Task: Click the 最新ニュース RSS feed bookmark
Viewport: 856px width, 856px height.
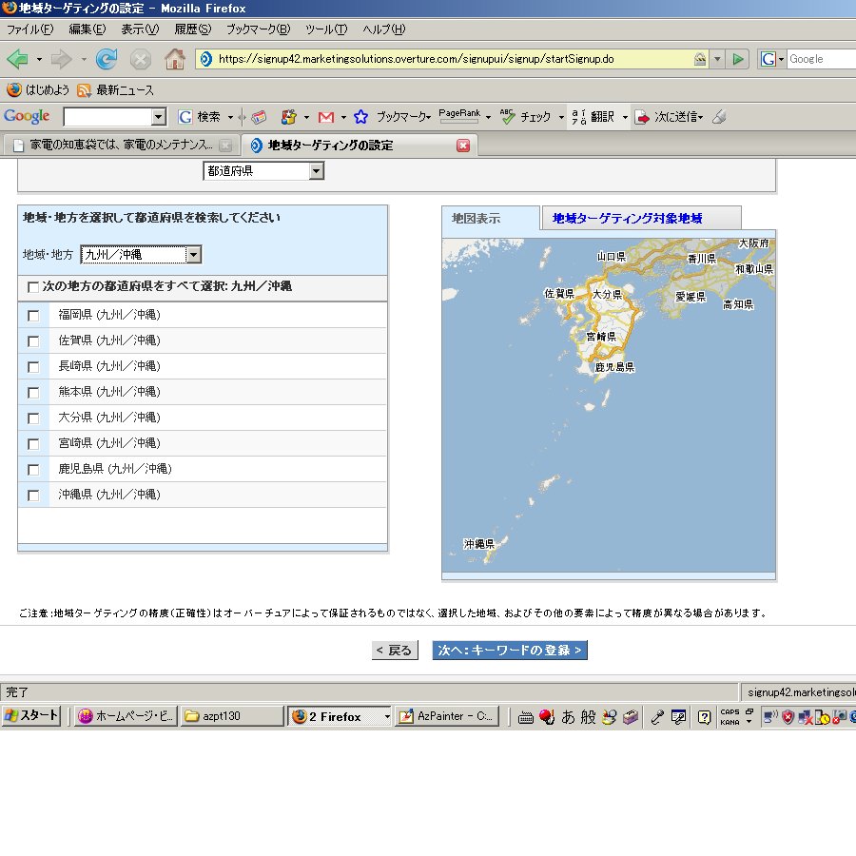Action: tap(116, 90)
